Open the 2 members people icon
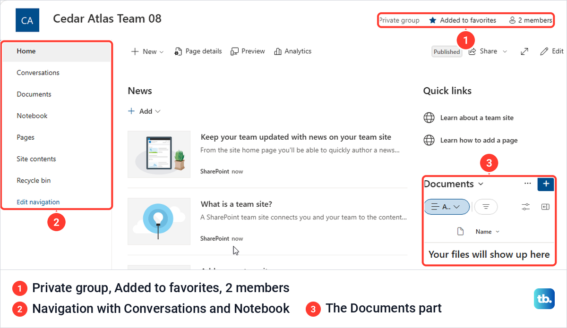 point(512,20)
